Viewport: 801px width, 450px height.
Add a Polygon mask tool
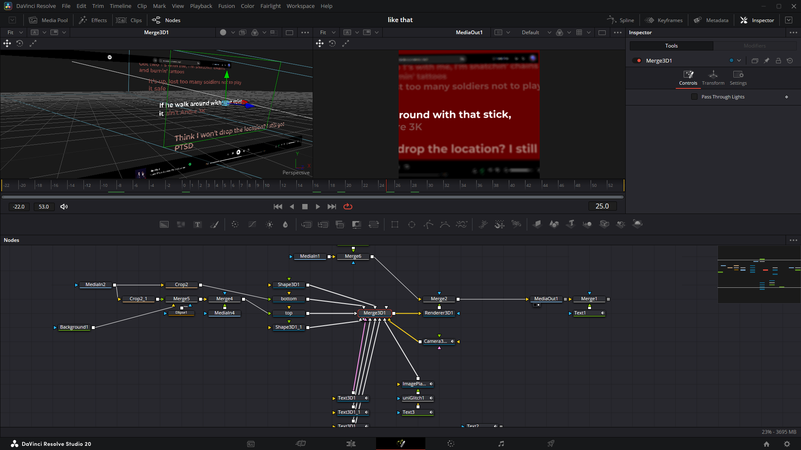click(428, 224)
